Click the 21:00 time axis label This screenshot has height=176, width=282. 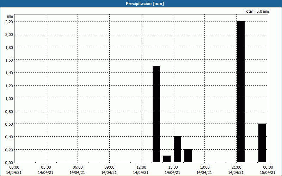point(236,168)
